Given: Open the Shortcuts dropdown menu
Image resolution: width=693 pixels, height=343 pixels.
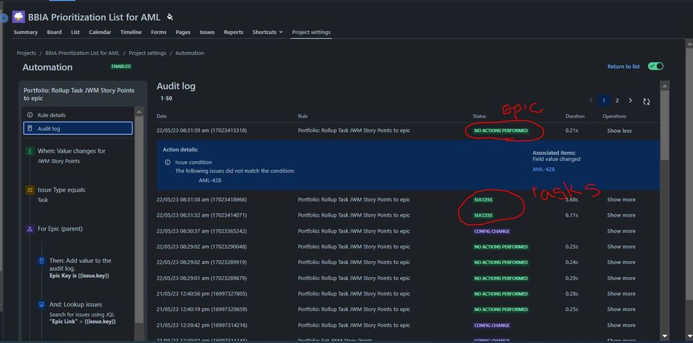Looking at the screenshot, I should pyautogui.click(x=267, y=32).
